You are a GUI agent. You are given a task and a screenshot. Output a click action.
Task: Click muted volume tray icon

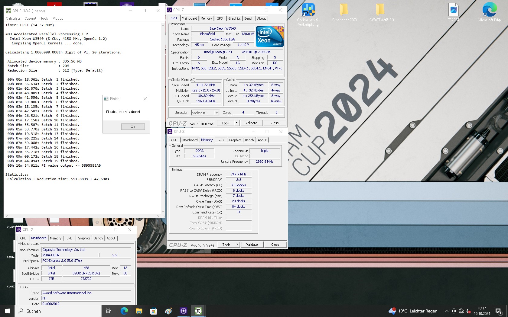[468, 311]
